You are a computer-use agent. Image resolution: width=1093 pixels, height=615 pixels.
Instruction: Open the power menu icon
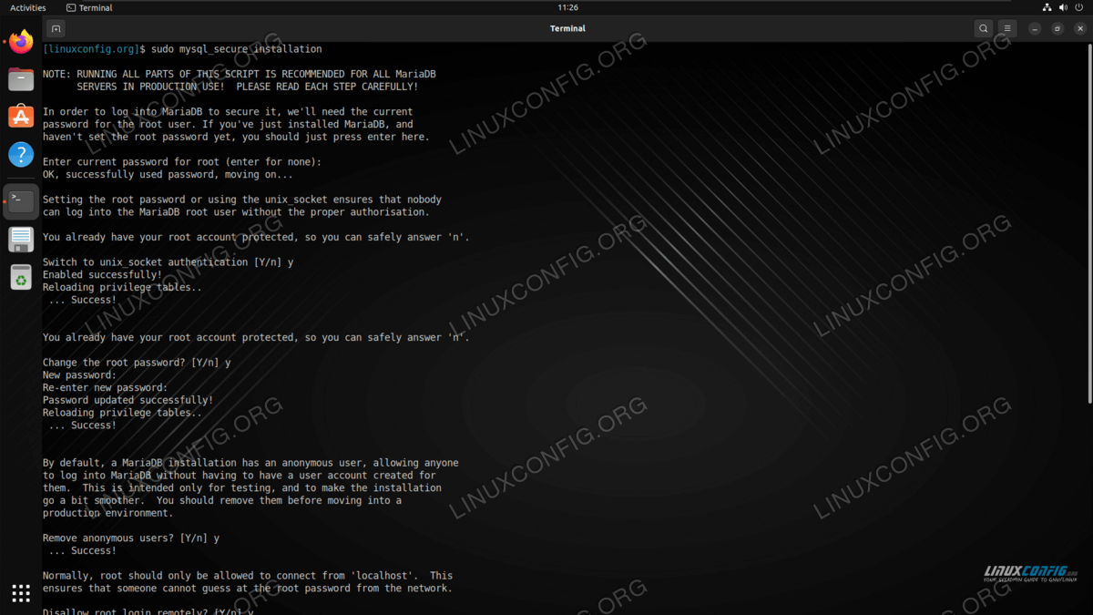click(1079, 7)
